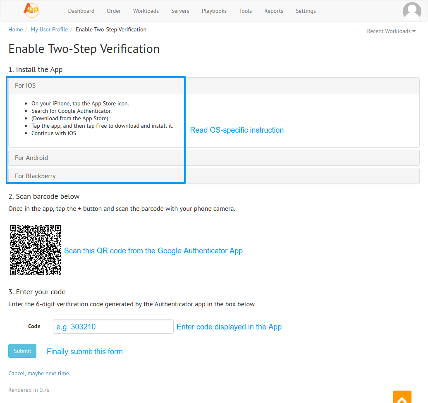Go to Home breadcrumb

click(x=16, y=29)
